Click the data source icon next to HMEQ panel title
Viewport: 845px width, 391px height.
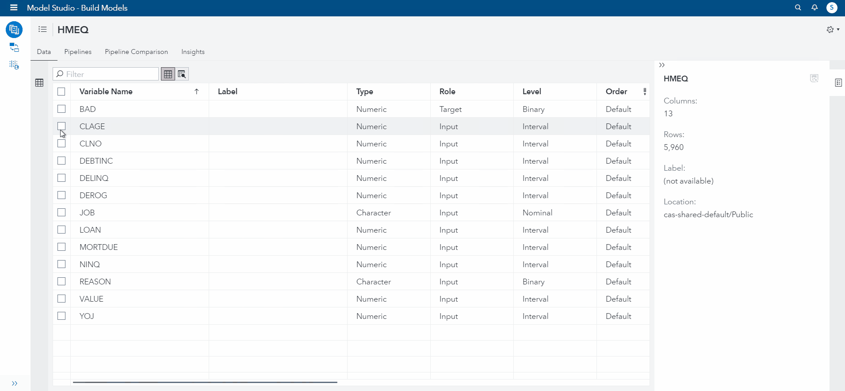pos(814,78)
